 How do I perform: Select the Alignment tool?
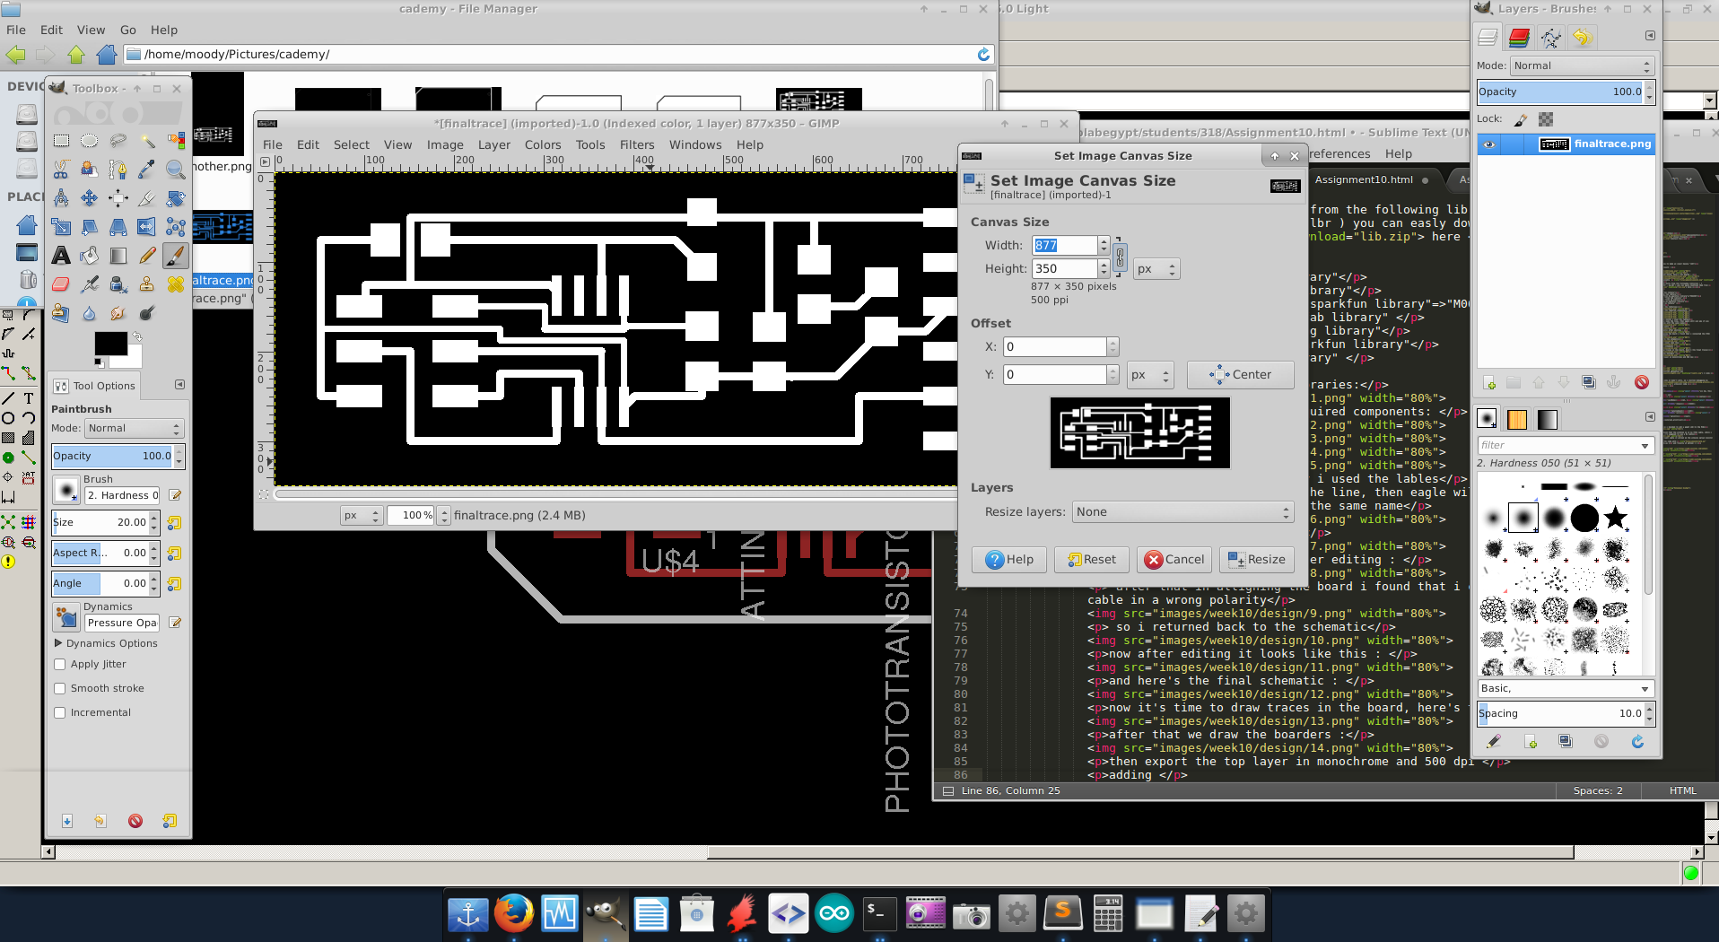118,198
